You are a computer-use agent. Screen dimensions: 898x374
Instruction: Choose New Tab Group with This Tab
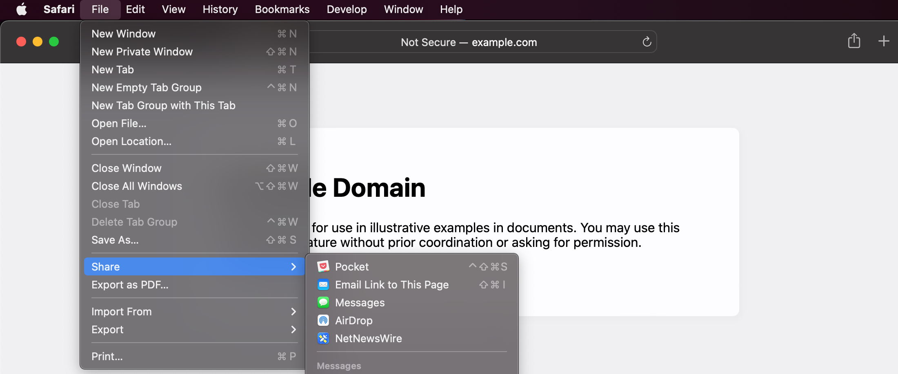(194, 106)
